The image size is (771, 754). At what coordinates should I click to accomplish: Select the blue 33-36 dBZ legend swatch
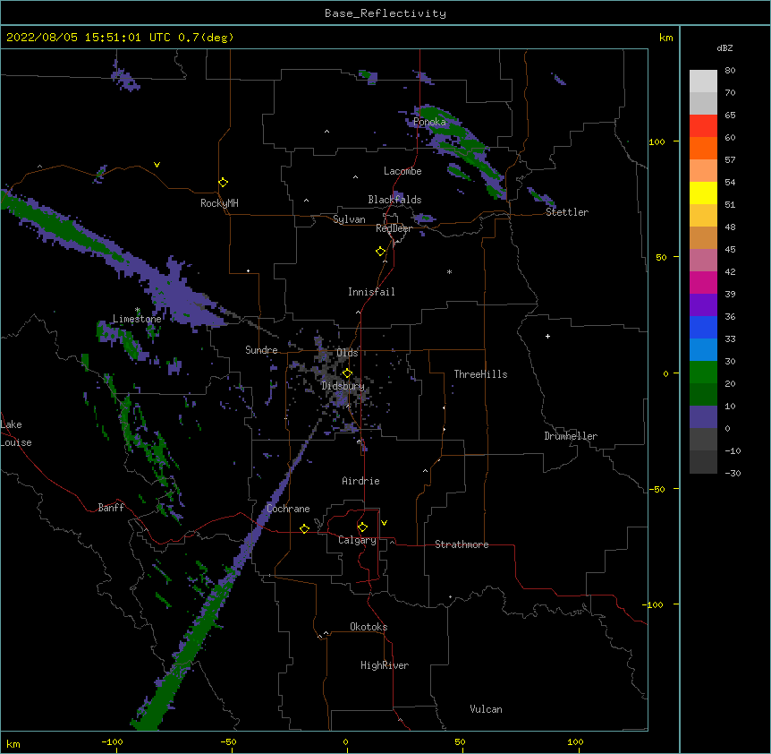pyautogui.click(x=703, y=327)
